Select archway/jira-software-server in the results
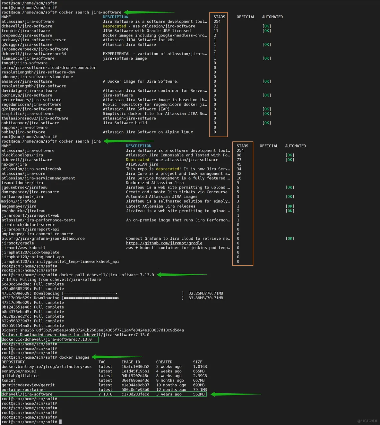380x425 pixels. click(34, 40)
